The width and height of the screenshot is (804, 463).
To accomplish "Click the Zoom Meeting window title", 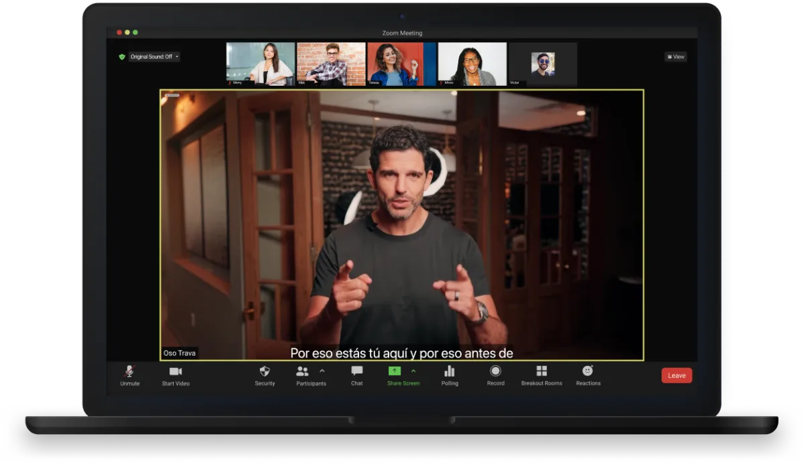I will [402, 33].
